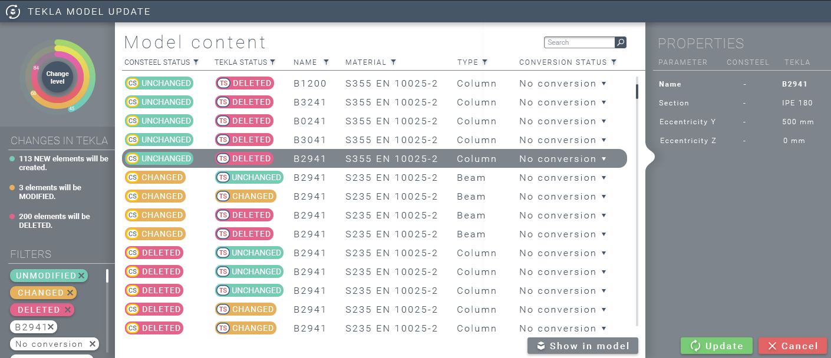Click the Eccentricity Z value 0 mm
This screenshot has width=831, height=358.
click(x=794, y=141)
